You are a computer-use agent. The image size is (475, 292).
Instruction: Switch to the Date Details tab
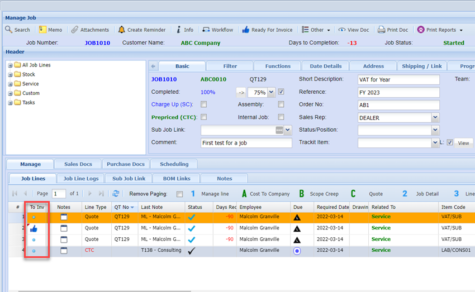pyautogui.click(x=325, y=66)
